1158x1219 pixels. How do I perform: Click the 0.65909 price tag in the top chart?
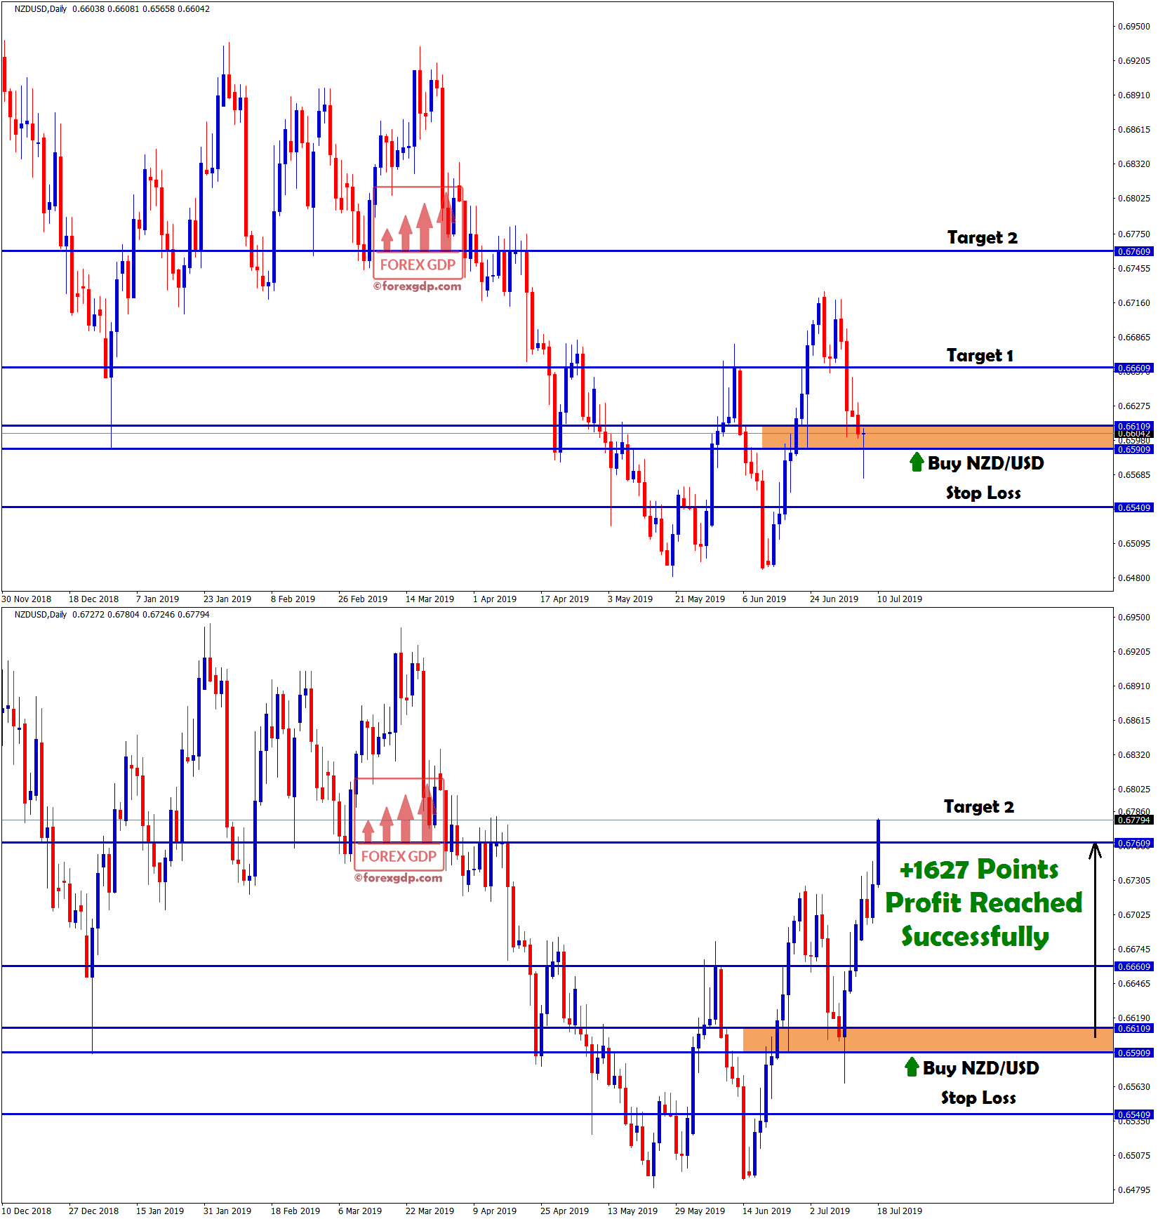1133,449
